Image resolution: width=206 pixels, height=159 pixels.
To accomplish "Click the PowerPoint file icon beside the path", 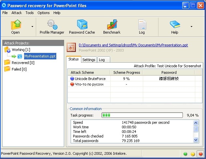I will (x=71, y=47).
